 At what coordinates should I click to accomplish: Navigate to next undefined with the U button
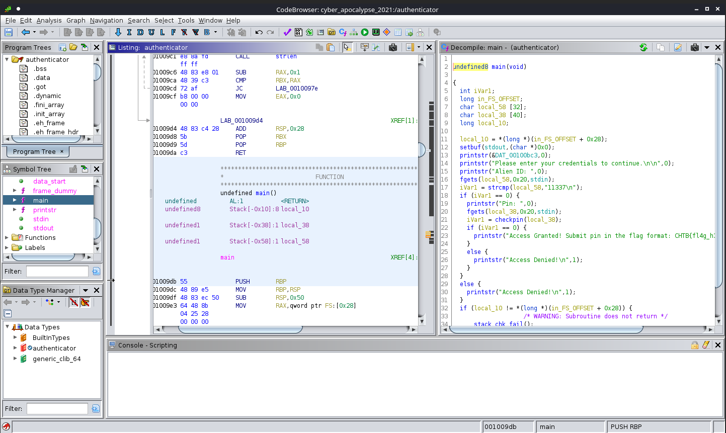(151, 32)
